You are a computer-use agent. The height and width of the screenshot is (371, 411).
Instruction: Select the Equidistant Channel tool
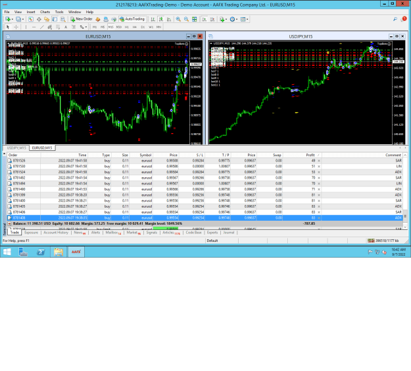50,27
